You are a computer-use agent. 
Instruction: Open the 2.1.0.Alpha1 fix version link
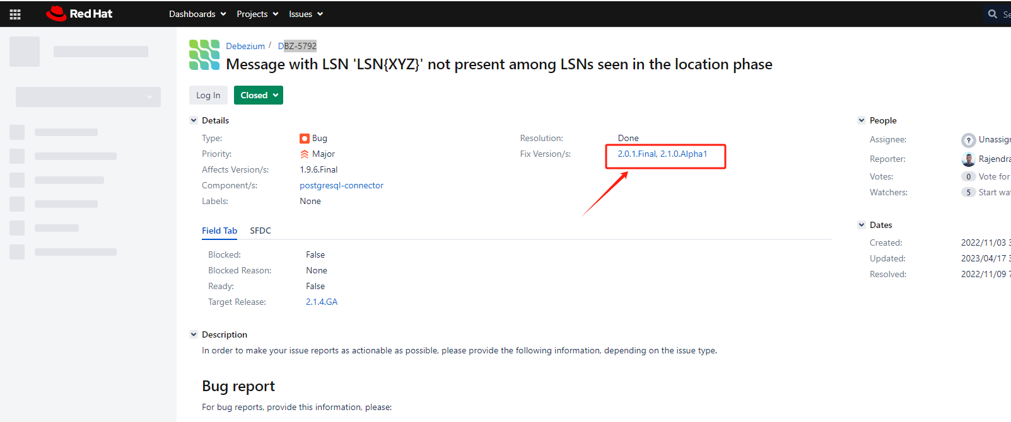coord(684,154)
